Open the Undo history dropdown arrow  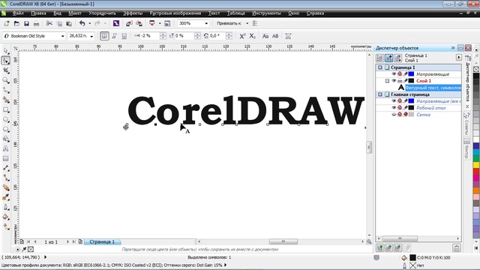pos(89,23)
